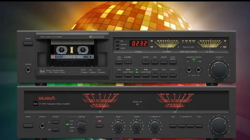Image resolution: width=250 pixels, height=140 pixels.
Task: Toggle the dsp button
Action: pos(173,126)
